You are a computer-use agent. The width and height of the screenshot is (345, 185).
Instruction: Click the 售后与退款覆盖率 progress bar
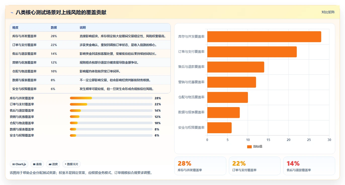coord(111,111)
